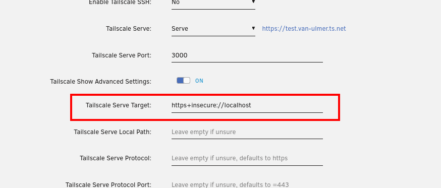
Task: Click the Serve Port field containing 3000
Action: click(x=247, y=55)
